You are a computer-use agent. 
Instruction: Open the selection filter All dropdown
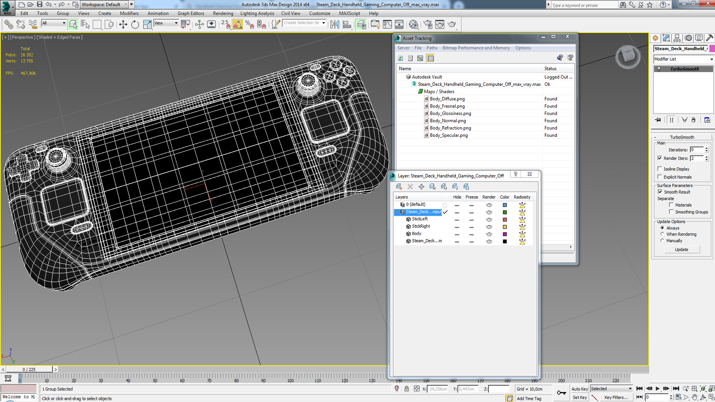coord(54,23)
